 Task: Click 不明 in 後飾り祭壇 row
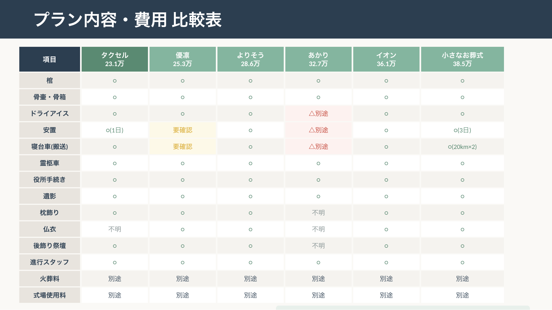click(x=318, y=246)
